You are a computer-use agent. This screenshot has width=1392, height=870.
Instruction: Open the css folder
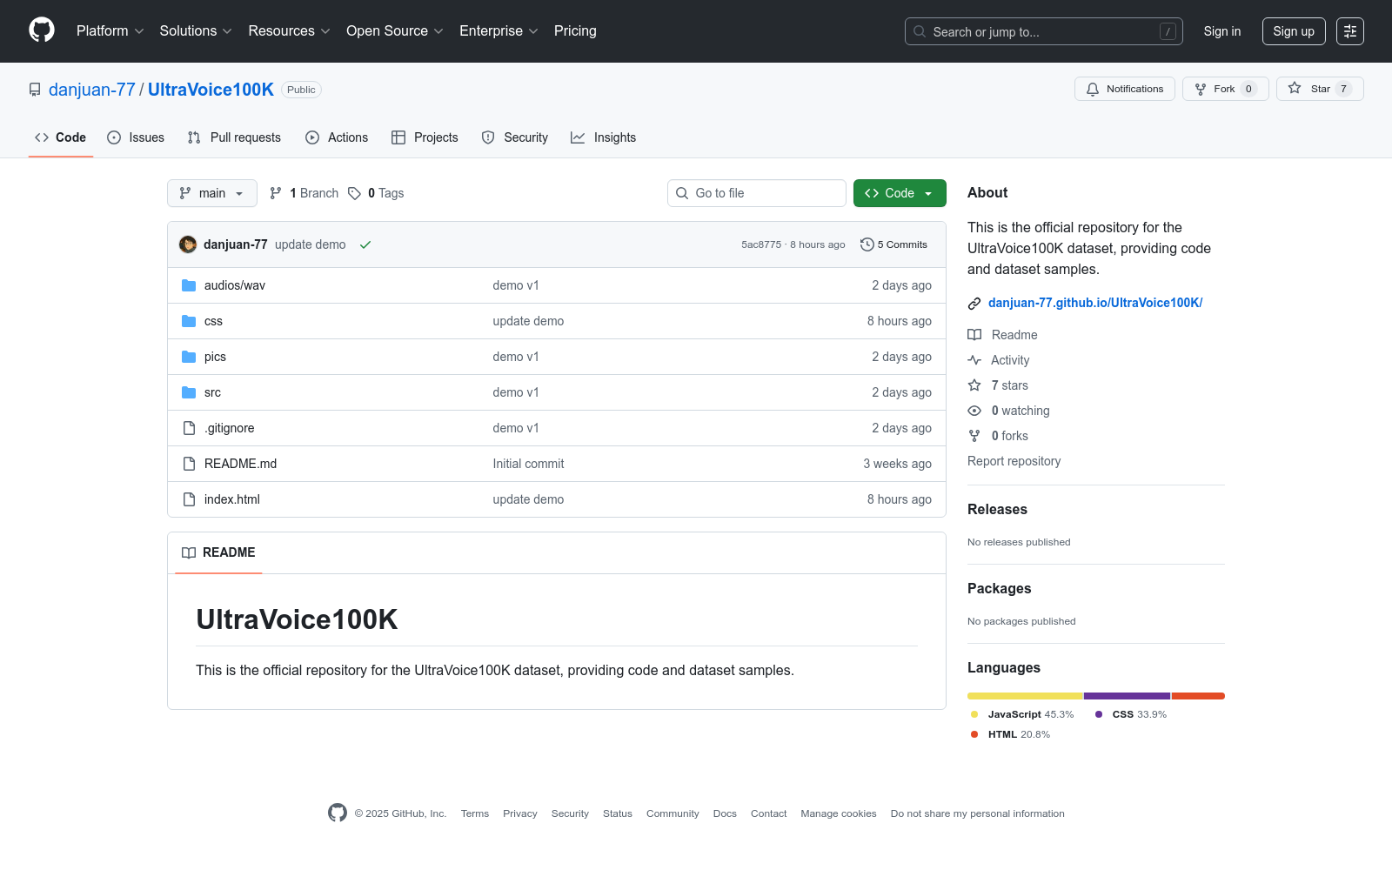213,321
